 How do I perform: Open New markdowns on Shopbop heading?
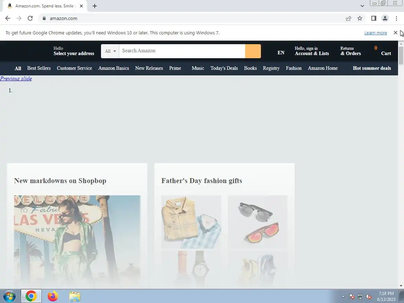tap(60, 181)
